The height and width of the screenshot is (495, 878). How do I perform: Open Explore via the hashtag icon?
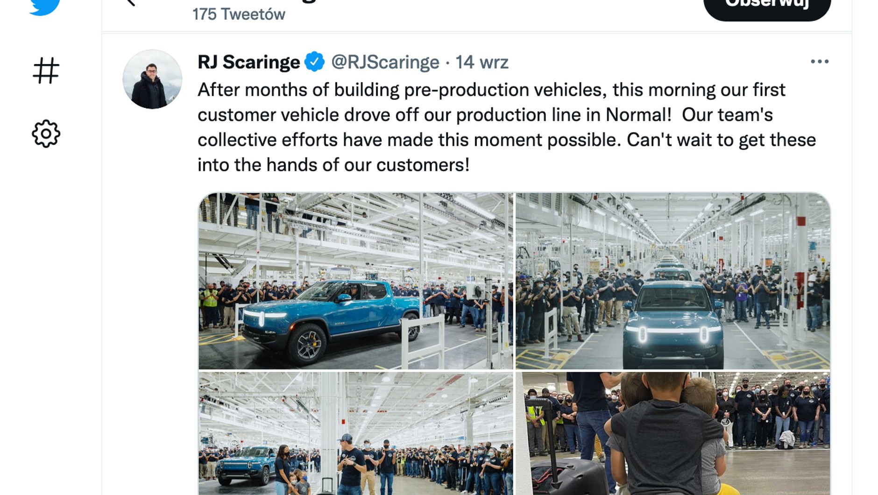[46, 71]
